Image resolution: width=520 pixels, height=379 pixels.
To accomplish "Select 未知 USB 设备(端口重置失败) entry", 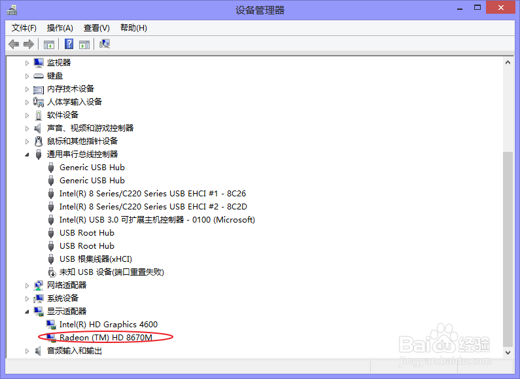I will (112, 272).
